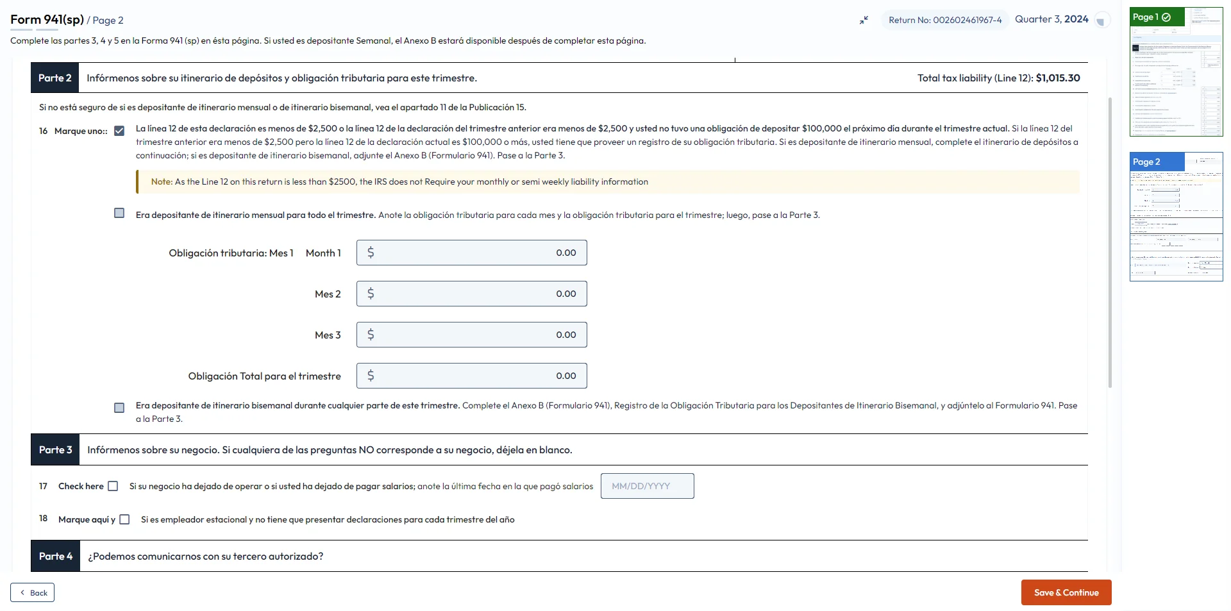
Task: Click the Return No: 002602461967-4 badge
Action: point(945,20)
